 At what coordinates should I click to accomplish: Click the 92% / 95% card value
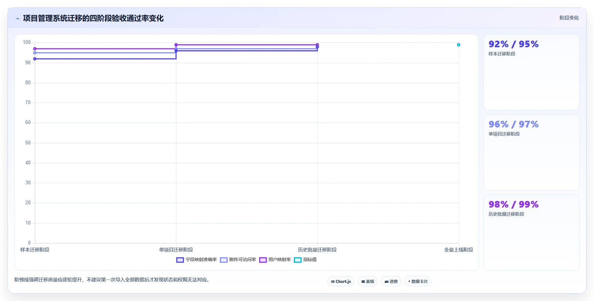pos(513,44)
